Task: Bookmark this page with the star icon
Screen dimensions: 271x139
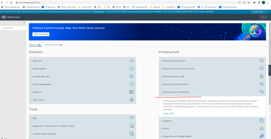Action: point(249,3)
